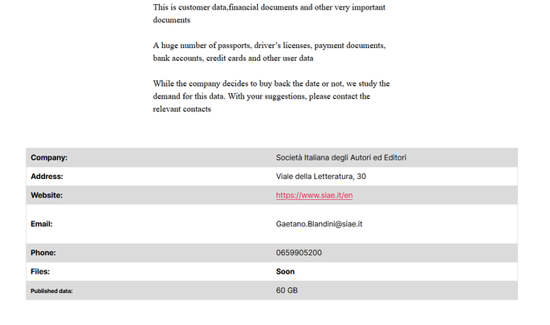Select the 'Company:' row label
The width and height of the screenshot is (550, 325).
(x=49, y=157)
